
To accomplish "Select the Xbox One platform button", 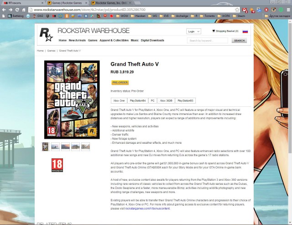I will (x=119, y=100).
